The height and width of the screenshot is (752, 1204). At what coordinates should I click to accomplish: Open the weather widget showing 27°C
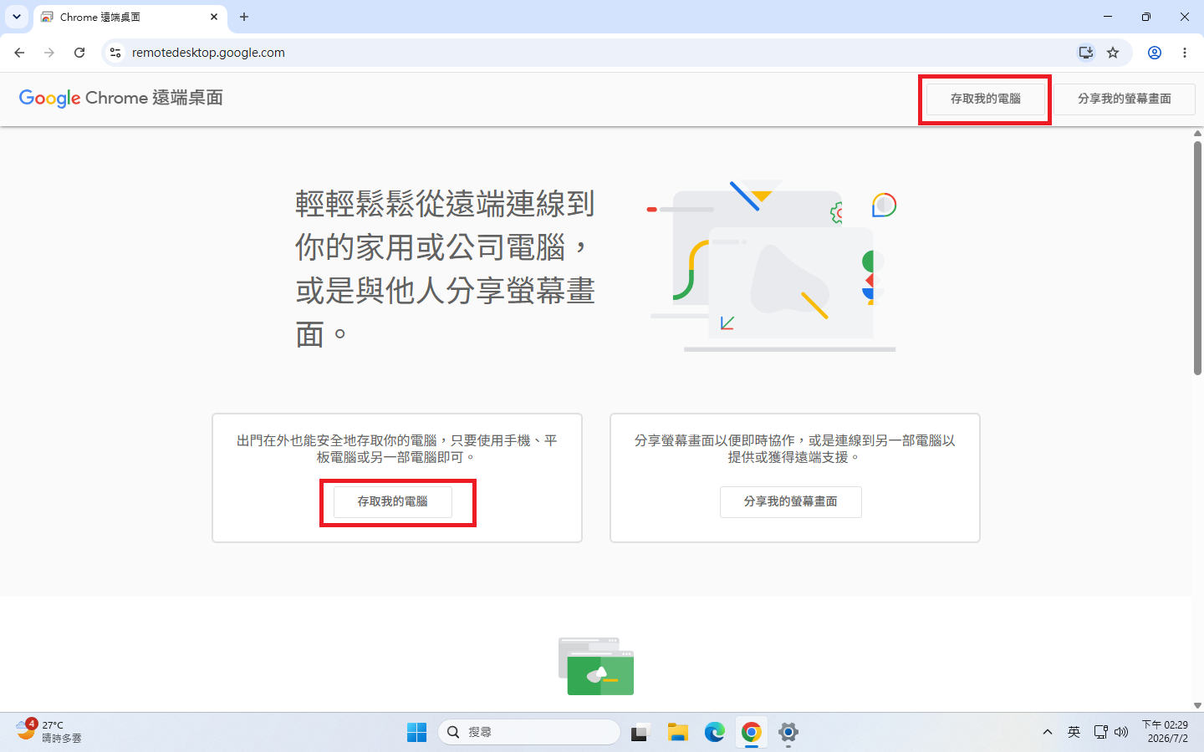49,731
